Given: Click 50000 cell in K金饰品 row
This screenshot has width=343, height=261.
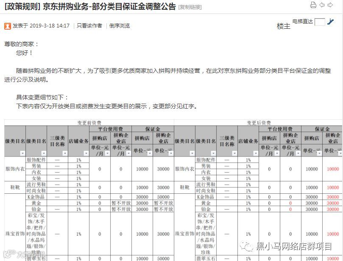Looking at the screenshot, I should [163, 197].
